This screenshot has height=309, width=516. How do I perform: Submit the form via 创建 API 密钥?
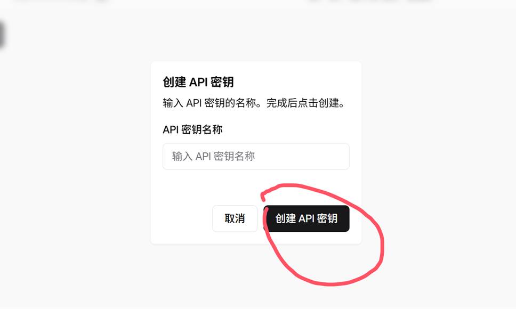(x=307, y=218)
